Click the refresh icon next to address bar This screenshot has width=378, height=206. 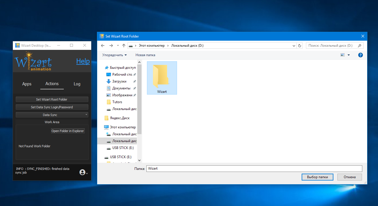299,45
